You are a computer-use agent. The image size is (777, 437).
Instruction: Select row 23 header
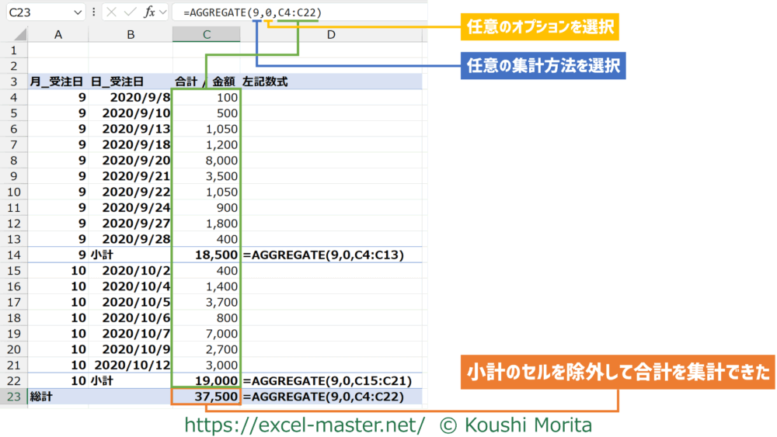pos(13,396)
